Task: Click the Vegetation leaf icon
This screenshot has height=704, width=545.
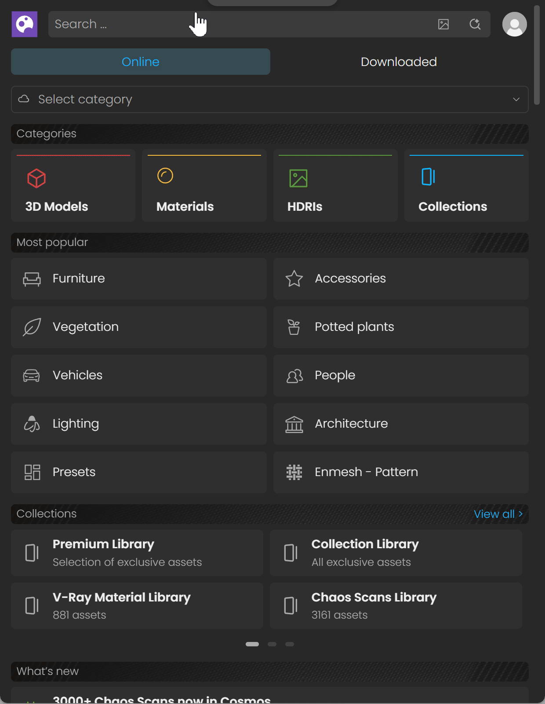Action: click(32, 327)
